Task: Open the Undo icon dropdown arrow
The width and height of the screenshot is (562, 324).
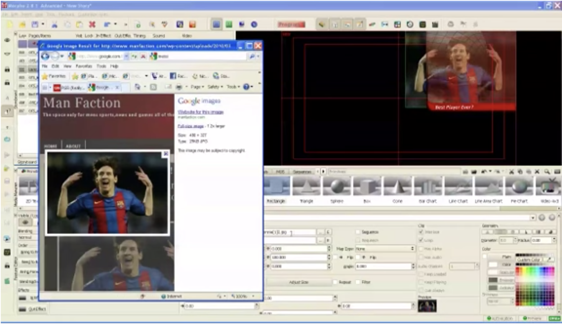Action: click(x=115, y=25)
